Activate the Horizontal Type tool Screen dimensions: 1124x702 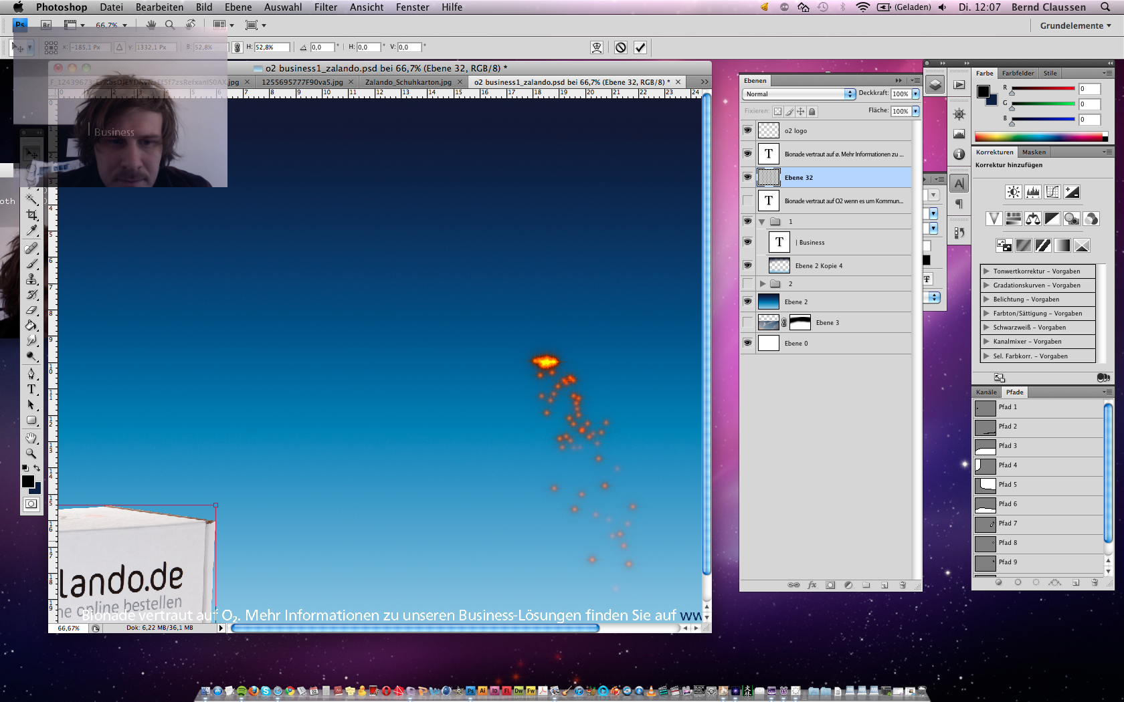tap(31, 389)
